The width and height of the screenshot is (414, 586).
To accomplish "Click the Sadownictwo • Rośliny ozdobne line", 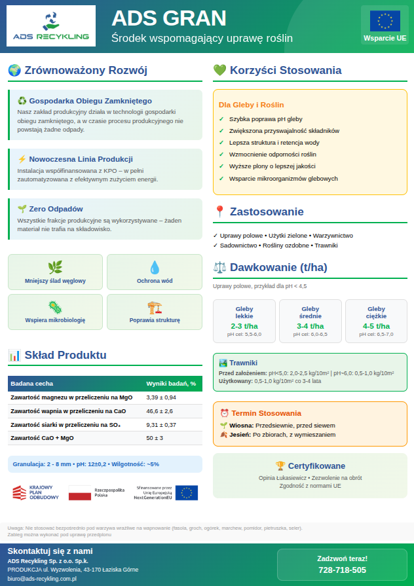I will click(x=275, y=246).
